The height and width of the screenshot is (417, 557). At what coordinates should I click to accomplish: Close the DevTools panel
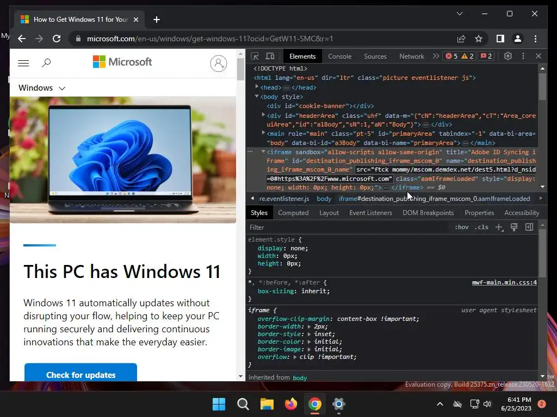click(539, 56)
